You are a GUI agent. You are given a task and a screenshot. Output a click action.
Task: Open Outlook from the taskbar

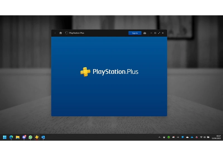(43, 137)
